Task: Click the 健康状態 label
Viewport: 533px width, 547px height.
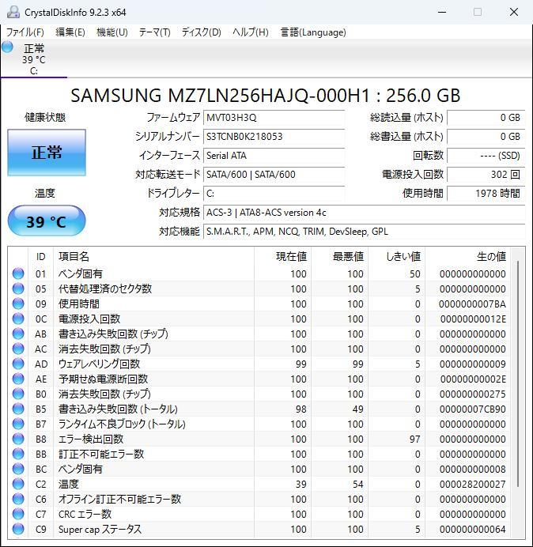Action: coord(45,117)
